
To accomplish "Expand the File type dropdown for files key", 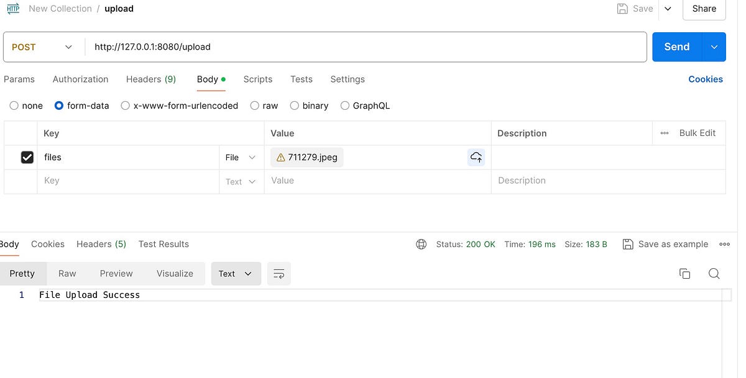I will pyautogui.click(x=241, y=157).
